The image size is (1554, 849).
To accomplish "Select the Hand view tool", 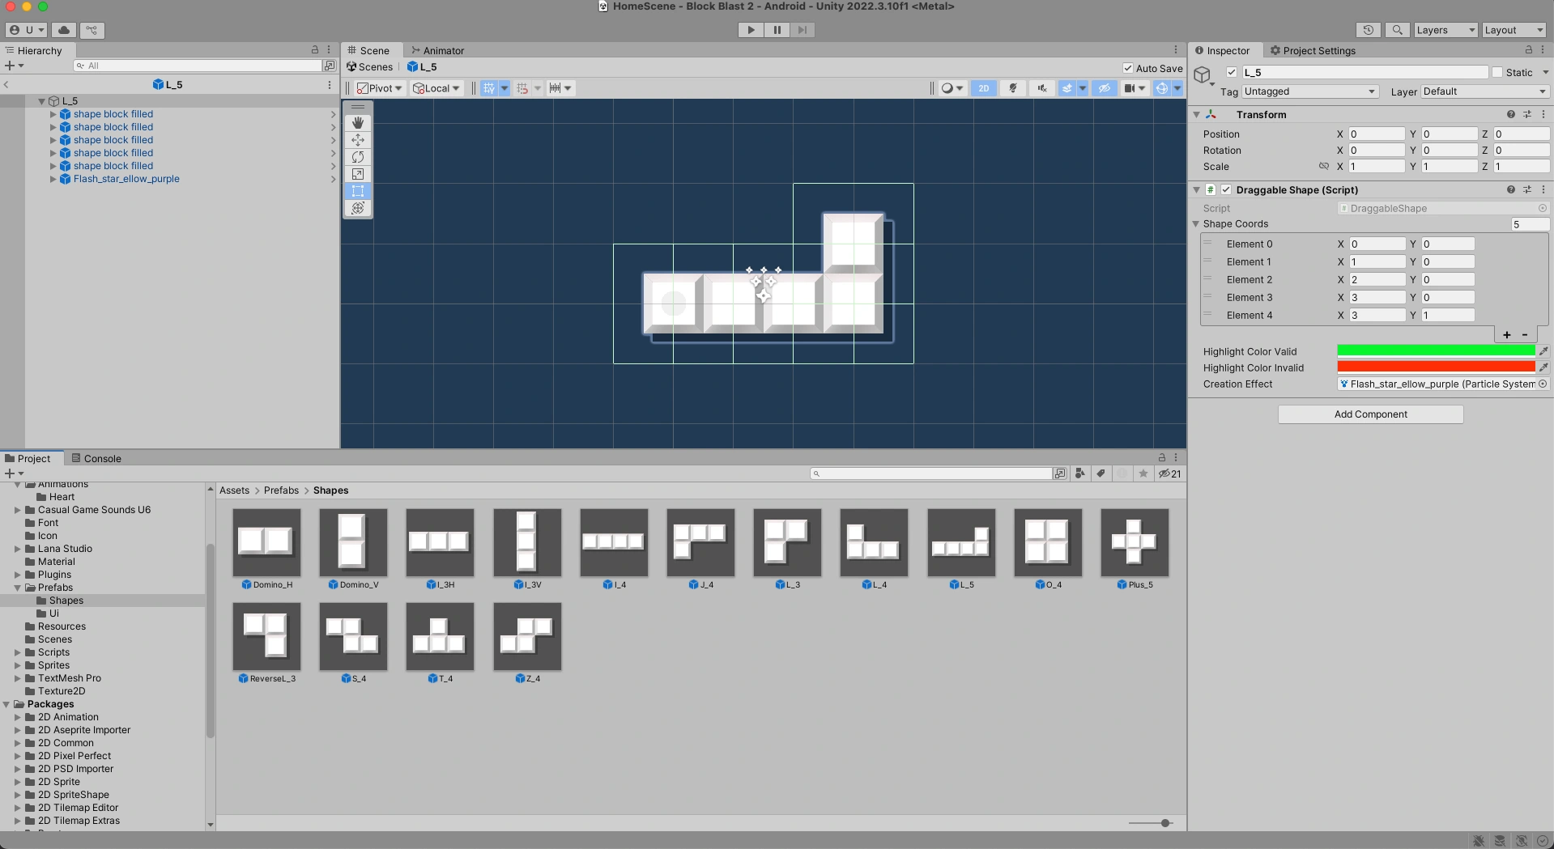I will pyautogui.click(x=358, y=122).
